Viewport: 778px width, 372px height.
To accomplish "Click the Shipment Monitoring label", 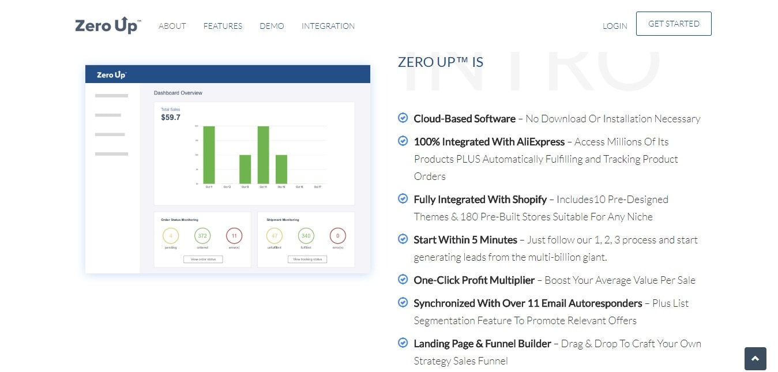I will 283,220.
